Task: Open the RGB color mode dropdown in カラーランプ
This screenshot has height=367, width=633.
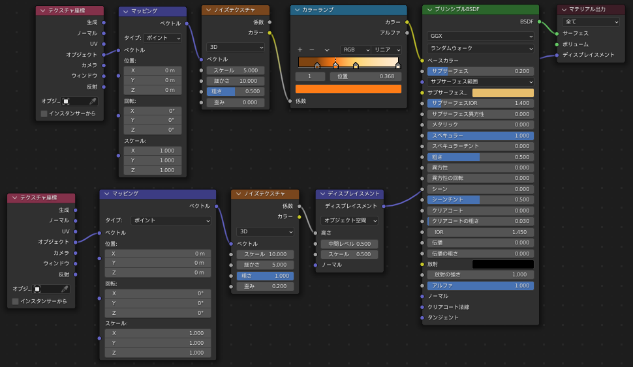Action: click(x=356, y=50)
